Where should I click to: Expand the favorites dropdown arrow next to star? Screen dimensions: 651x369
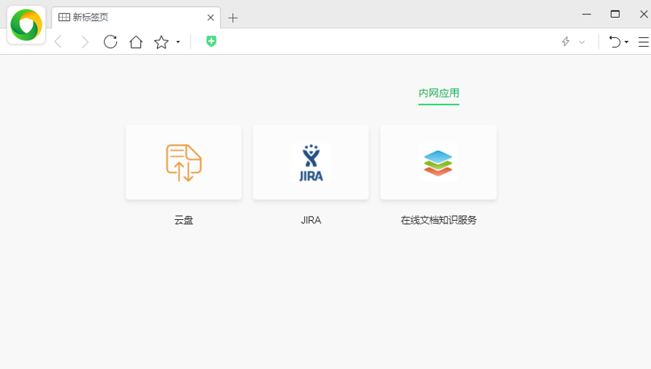click(178, 42)
